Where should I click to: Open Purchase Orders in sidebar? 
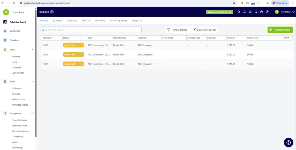(20, 105)
